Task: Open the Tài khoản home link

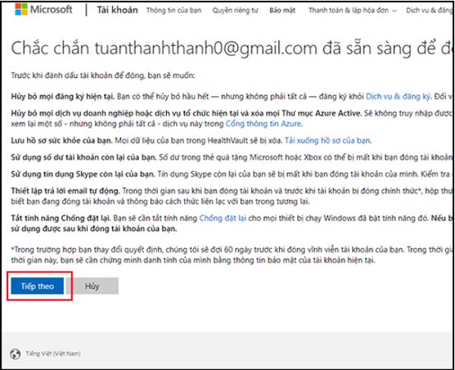Action: point(111,11)
